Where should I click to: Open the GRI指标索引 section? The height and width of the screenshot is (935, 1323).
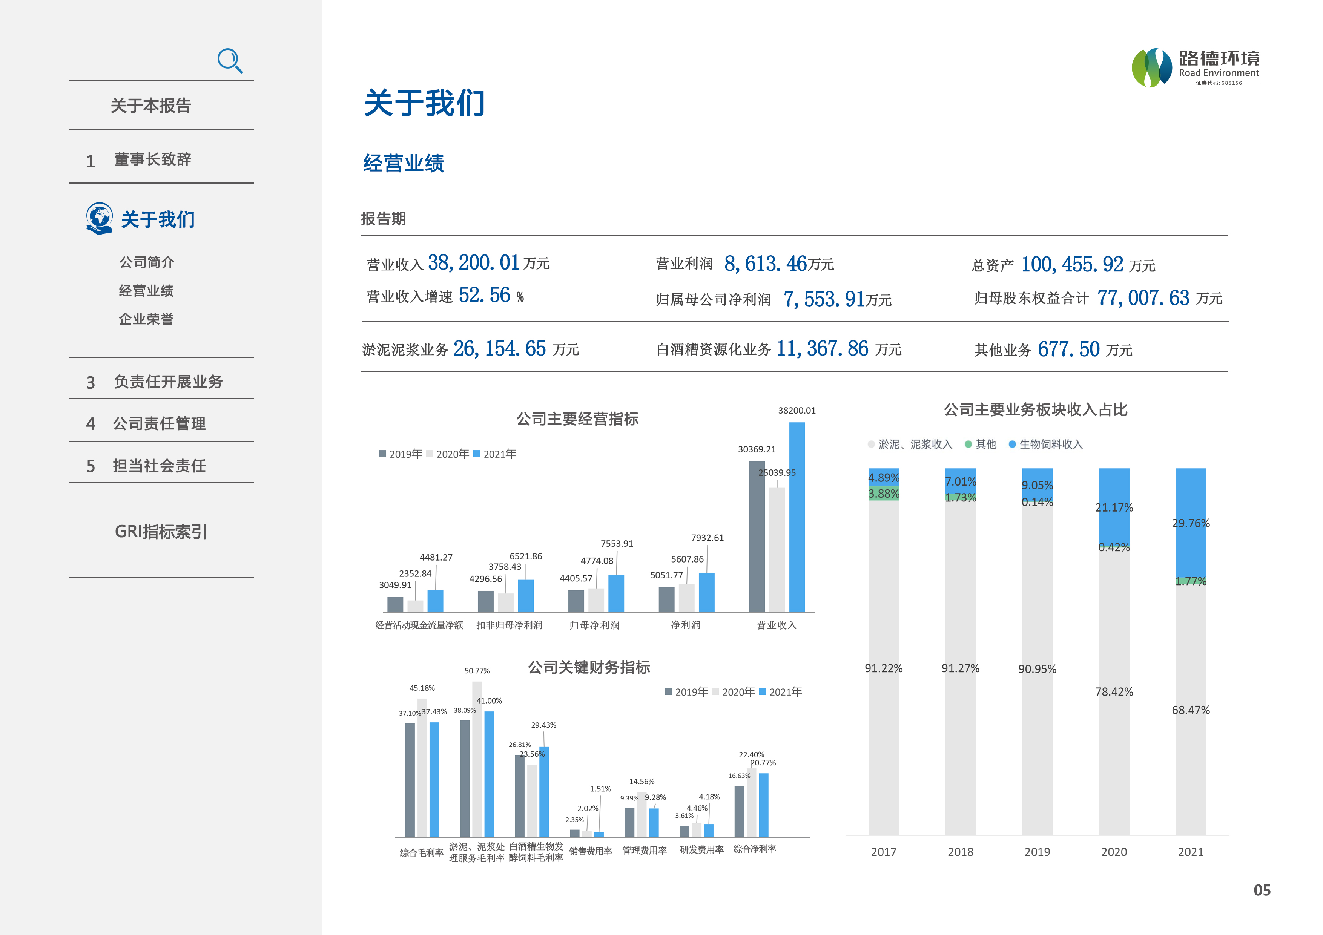161,531
